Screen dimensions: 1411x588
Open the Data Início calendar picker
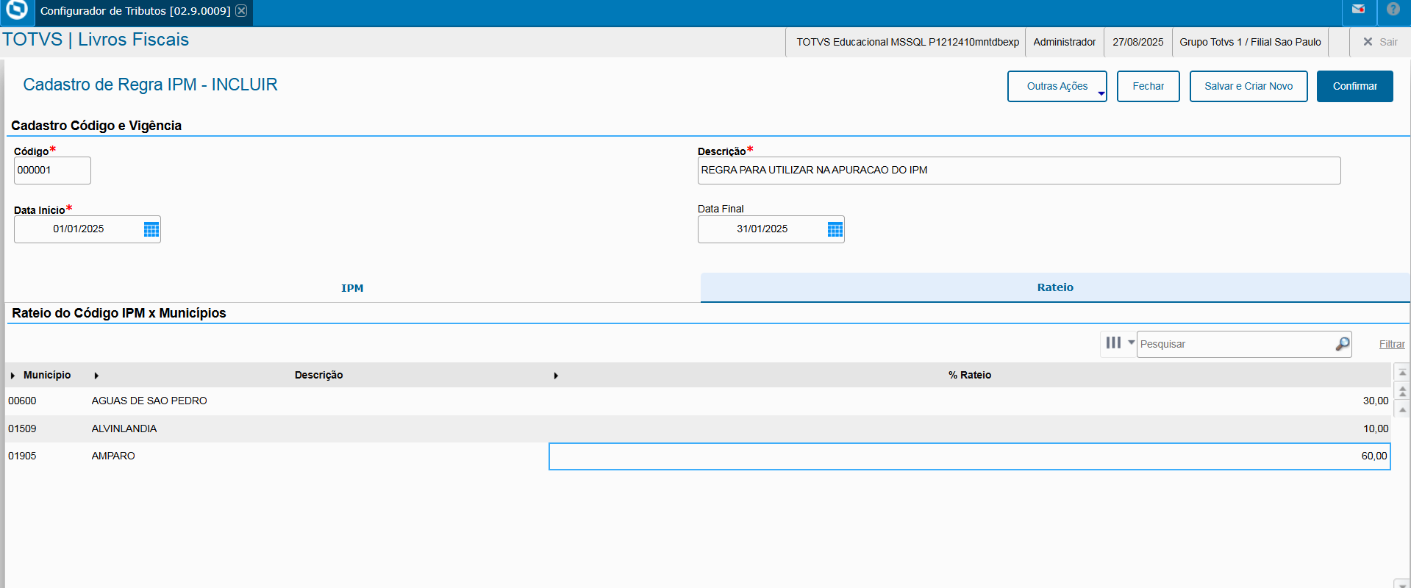pyautogui.click(x=151, y=229)
